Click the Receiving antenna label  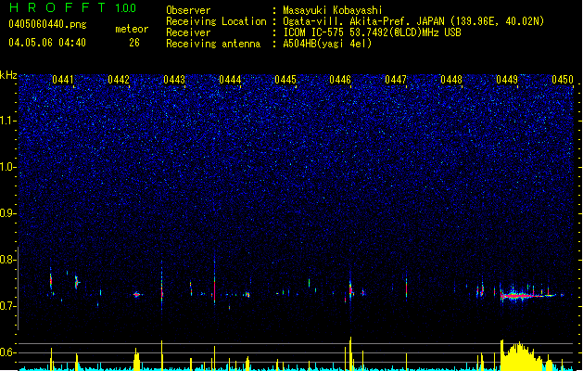(213, 44)
